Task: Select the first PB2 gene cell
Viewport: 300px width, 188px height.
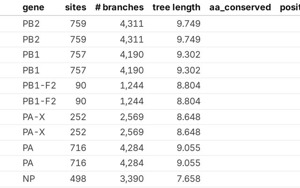Action: 31,23
